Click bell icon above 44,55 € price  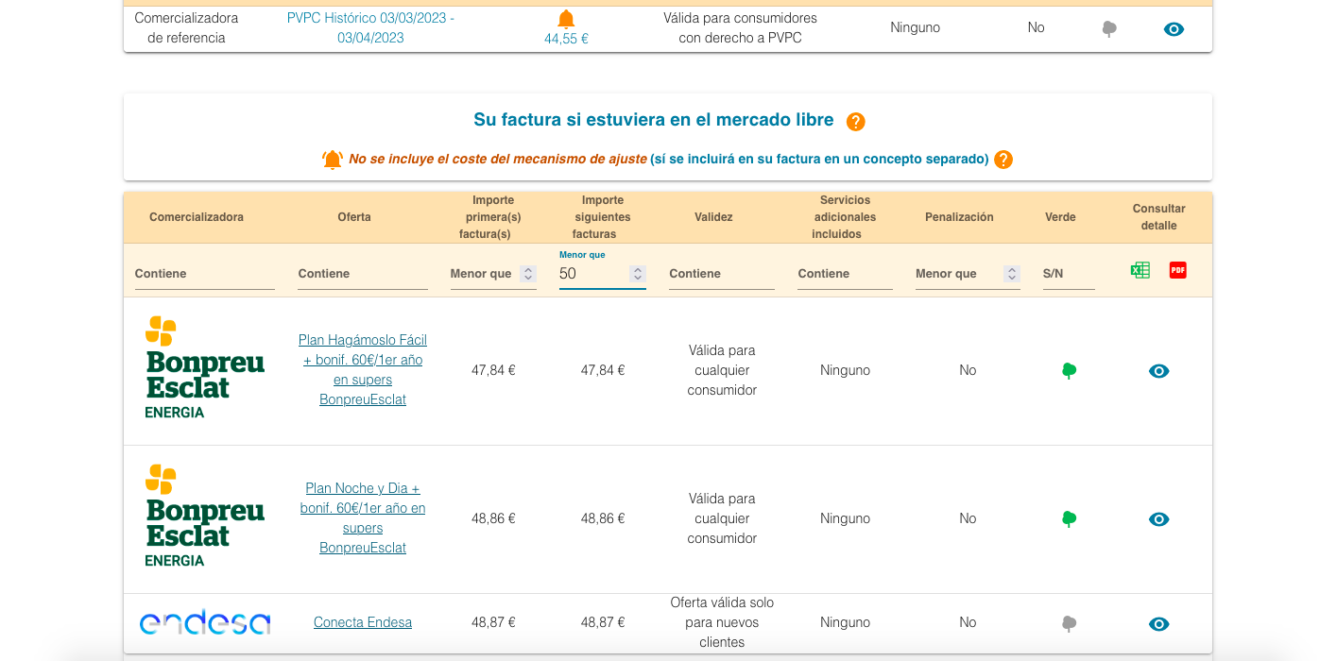(566, 19)
